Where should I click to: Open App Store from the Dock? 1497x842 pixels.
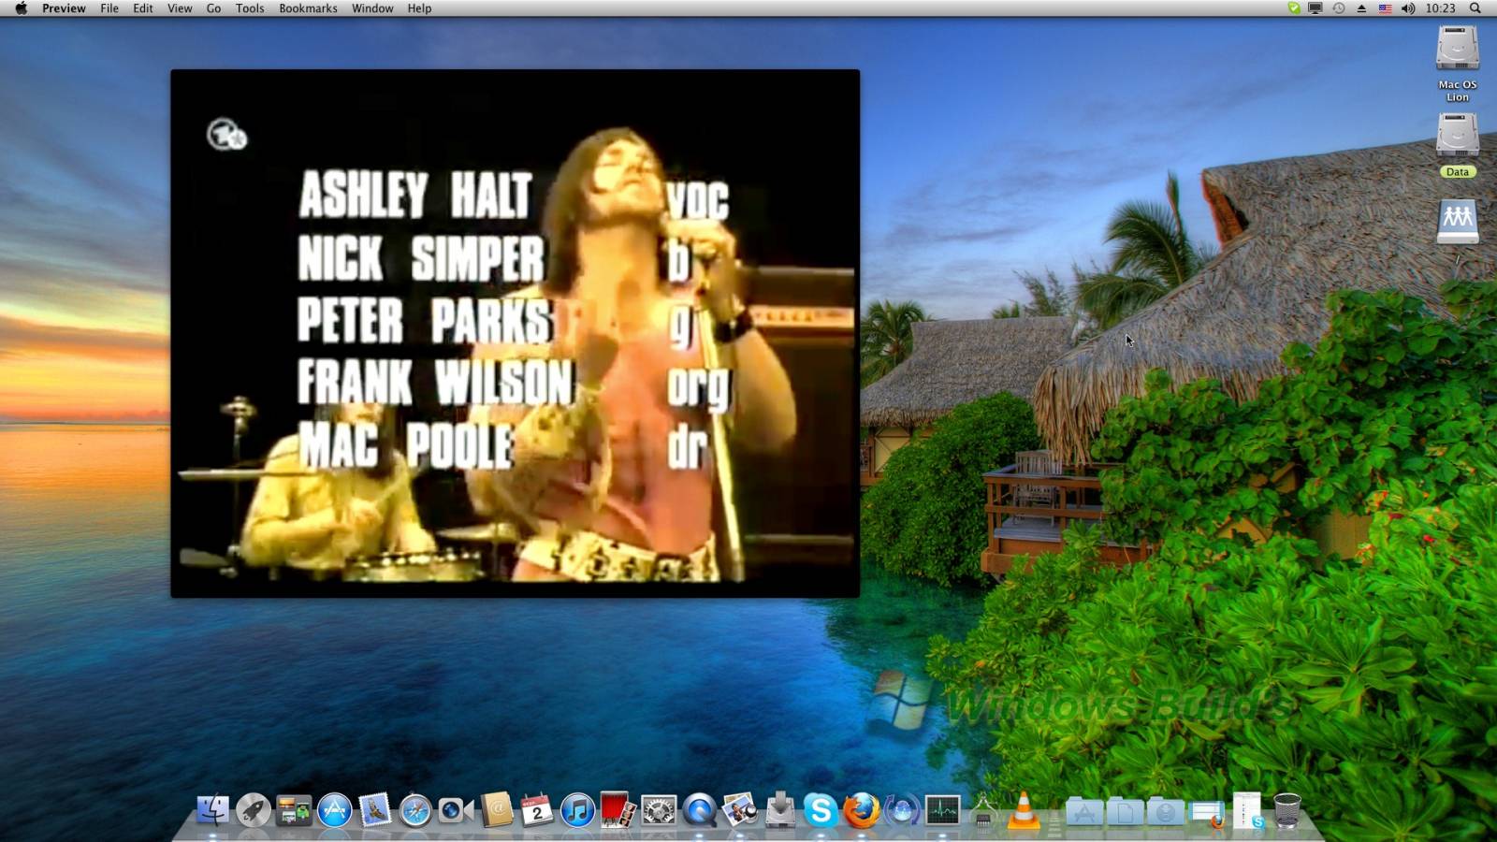(334, 810)
